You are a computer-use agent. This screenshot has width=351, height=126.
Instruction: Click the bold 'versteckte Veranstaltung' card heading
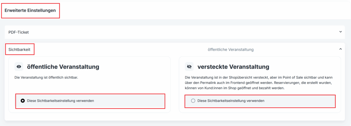point(233,66)
